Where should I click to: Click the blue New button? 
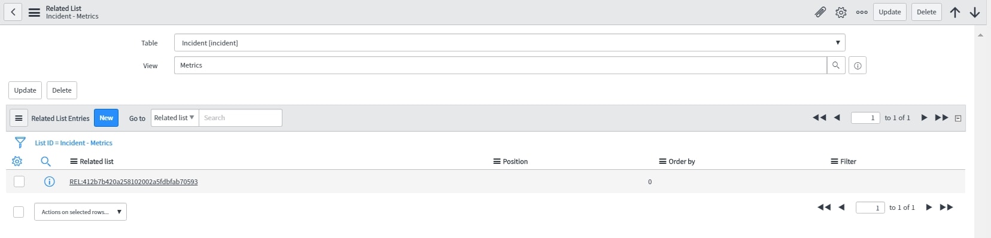(x=106, y=118)
